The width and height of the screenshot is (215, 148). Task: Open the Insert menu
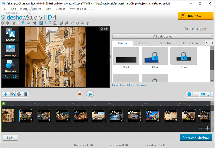(24, 9)
